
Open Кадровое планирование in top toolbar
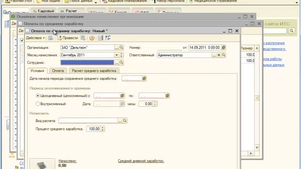(x=125, y=1)
